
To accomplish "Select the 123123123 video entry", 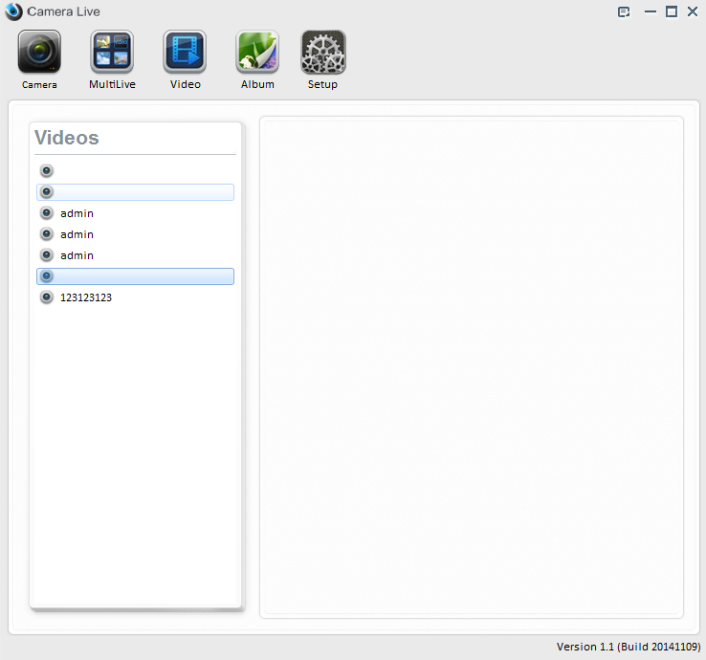I will (86, 297).
